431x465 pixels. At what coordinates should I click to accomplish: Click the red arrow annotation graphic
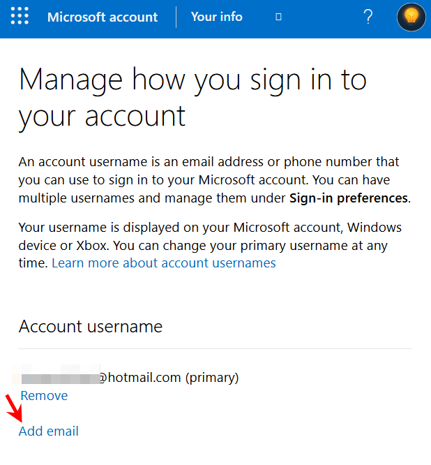[14, 408]
